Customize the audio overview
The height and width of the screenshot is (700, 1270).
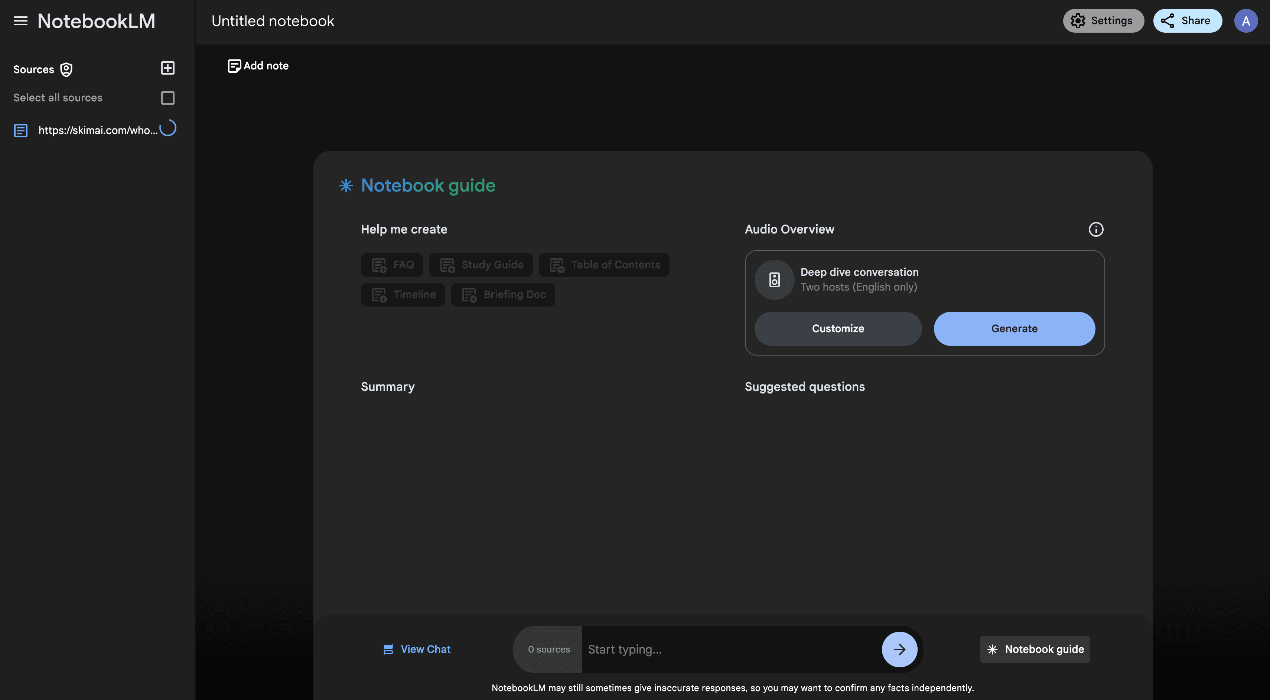tap(838, 328)
